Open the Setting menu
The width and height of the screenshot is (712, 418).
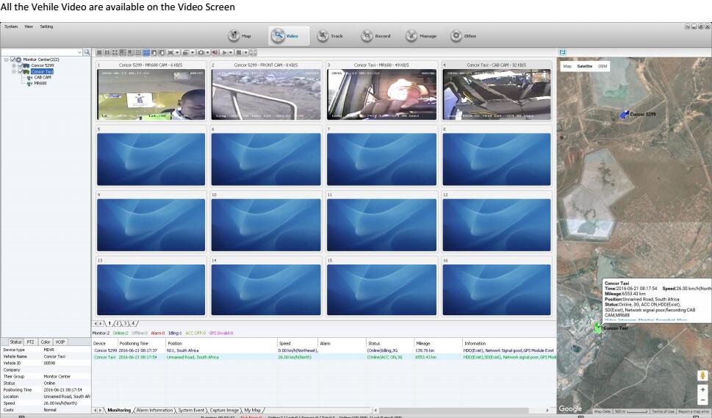point(46,26)
